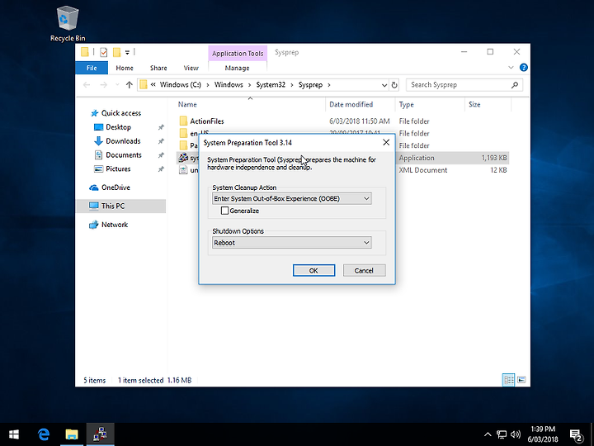
Task: Open Desktop in the navigation pane
Action: click(x=118, y=127)
